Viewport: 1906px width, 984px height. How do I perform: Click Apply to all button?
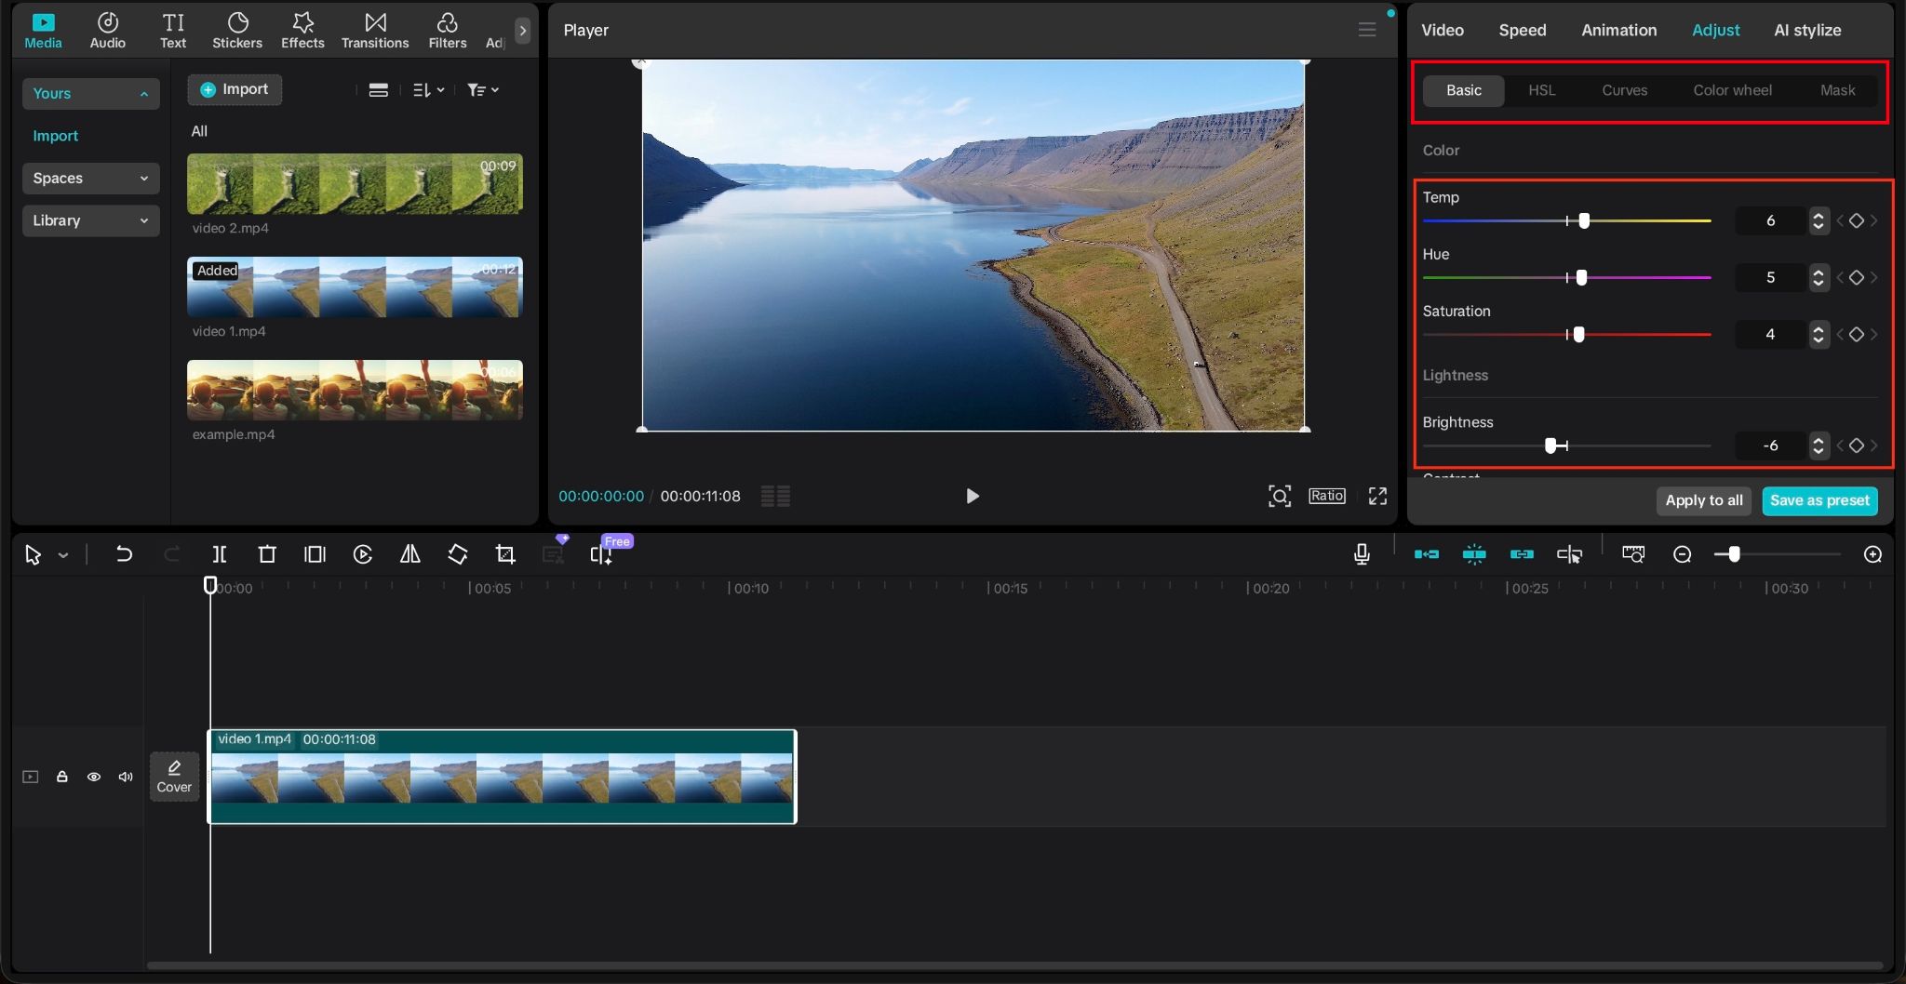coord(1704,500)
